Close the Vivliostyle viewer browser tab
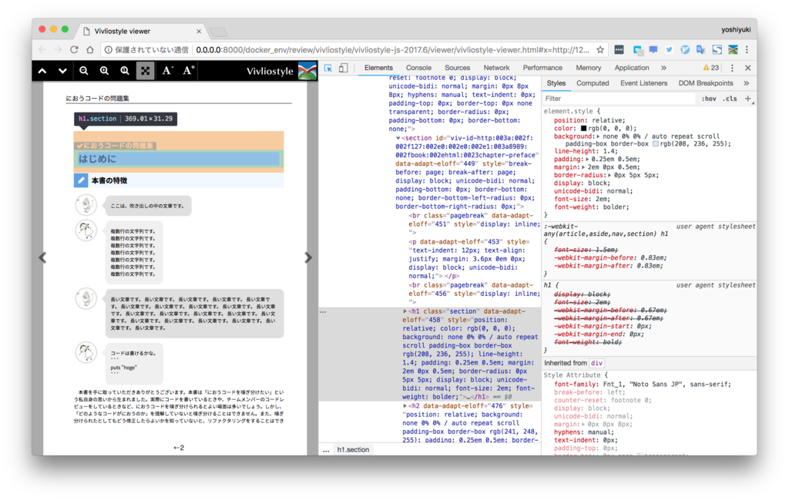Screen dimensions: 789x501 tap(199, 32)
